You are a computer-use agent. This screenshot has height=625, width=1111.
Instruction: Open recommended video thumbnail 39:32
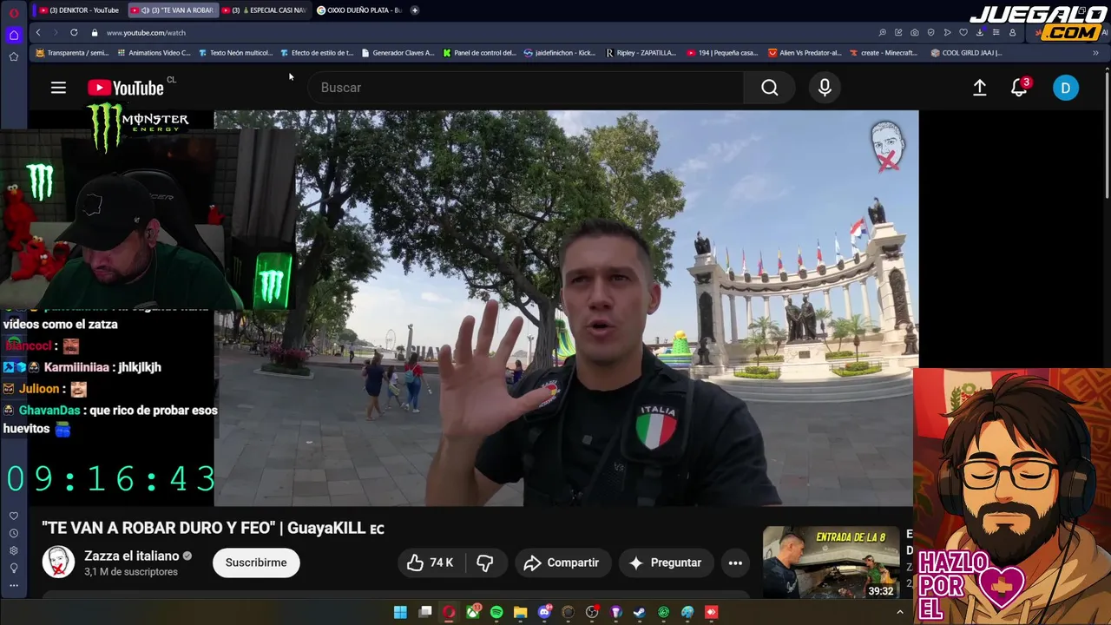pos(831,562)
